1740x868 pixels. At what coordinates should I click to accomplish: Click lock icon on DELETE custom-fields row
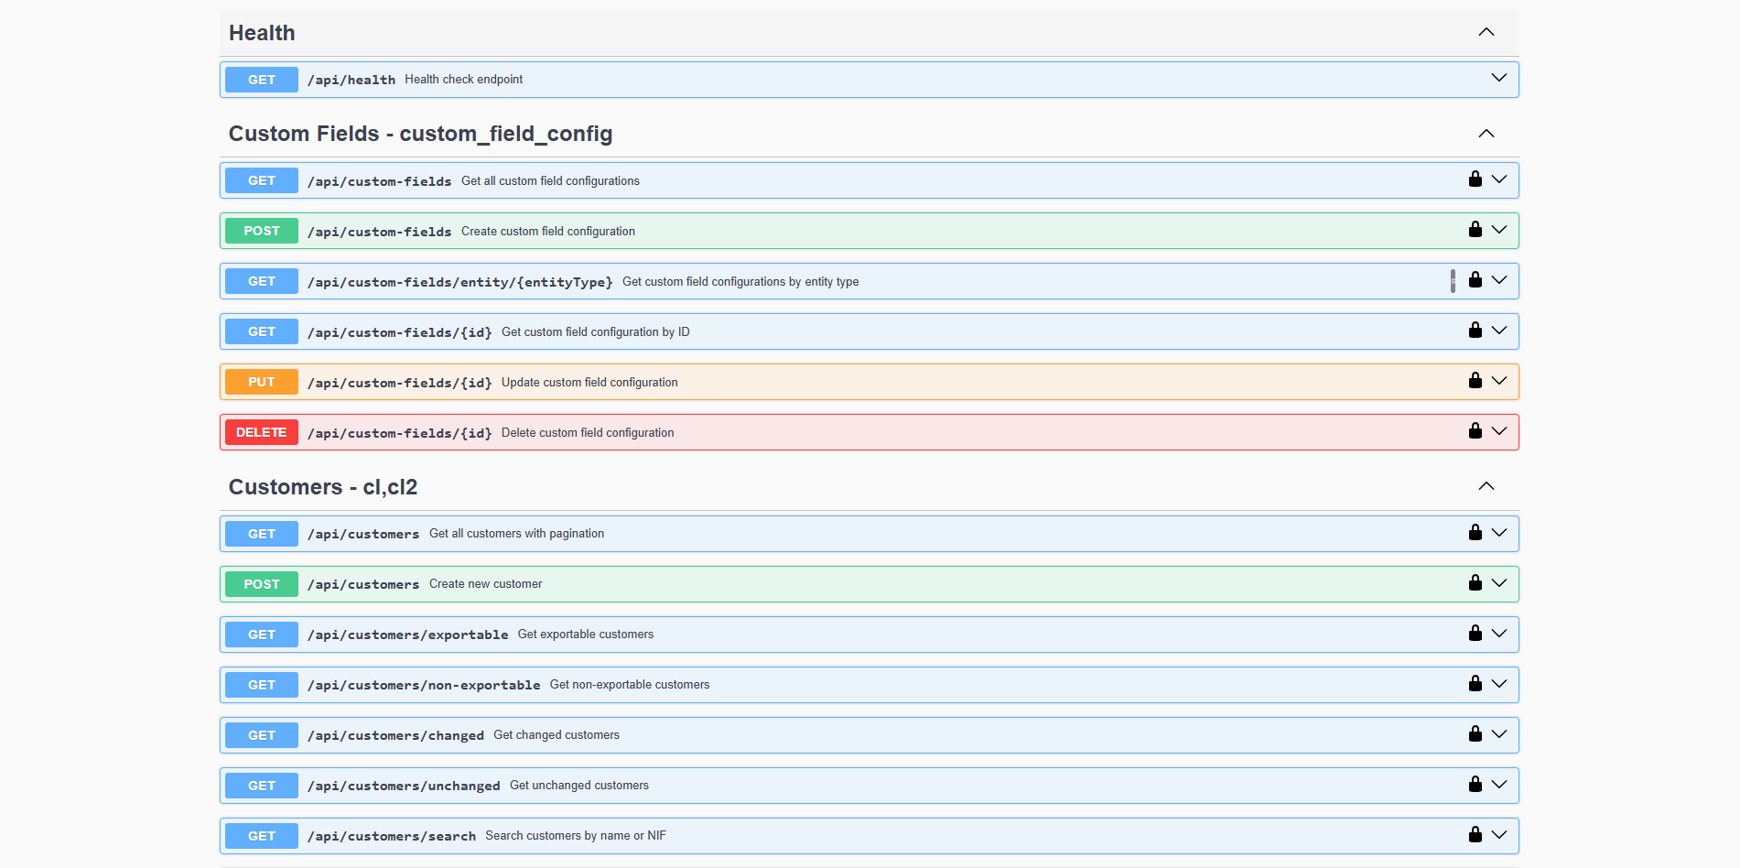[1475, 431]
